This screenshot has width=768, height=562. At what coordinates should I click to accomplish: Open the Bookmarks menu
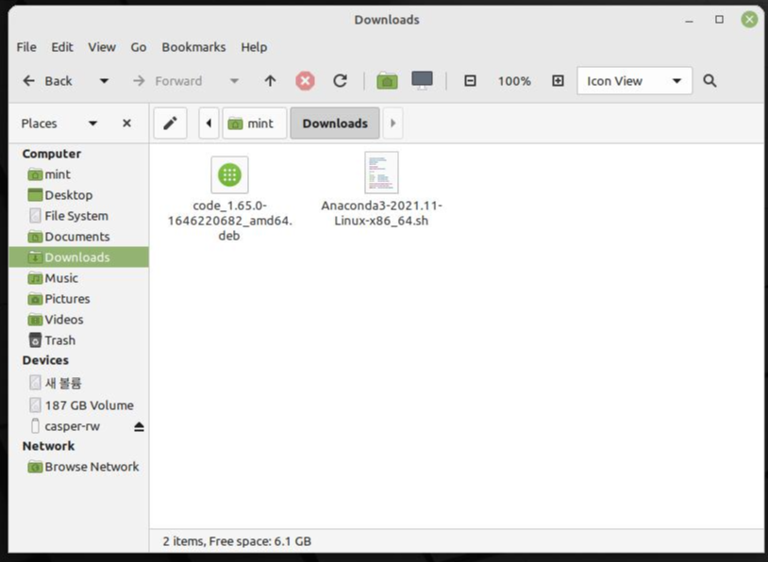pyautogui.click(x=193, y=47)
